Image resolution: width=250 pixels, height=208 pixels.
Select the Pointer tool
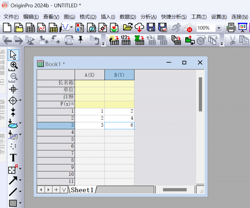[13, 55]
